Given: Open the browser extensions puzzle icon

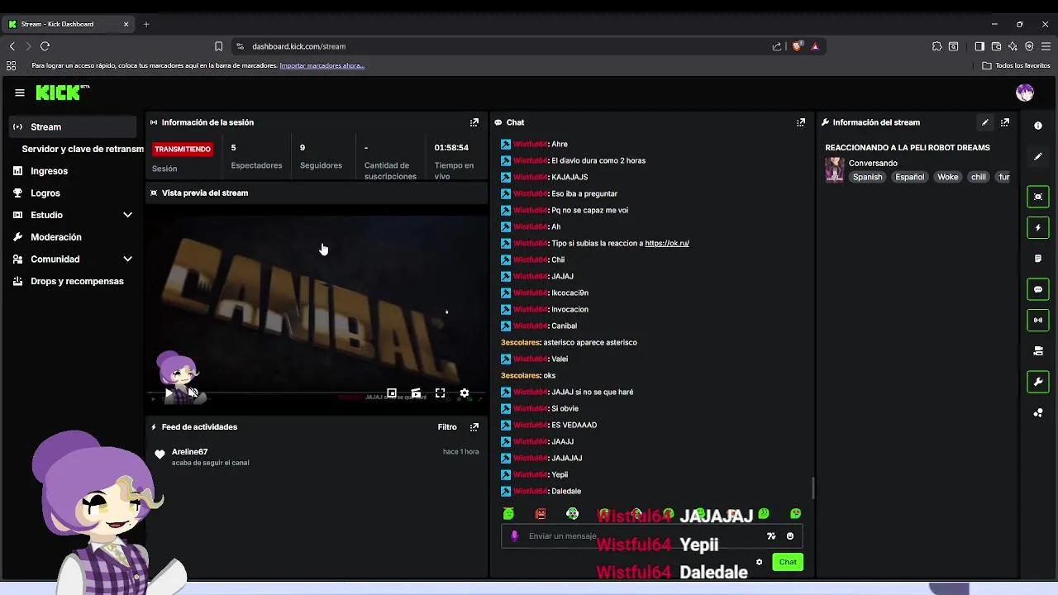Looking at the screenshot, I should 936,46.
